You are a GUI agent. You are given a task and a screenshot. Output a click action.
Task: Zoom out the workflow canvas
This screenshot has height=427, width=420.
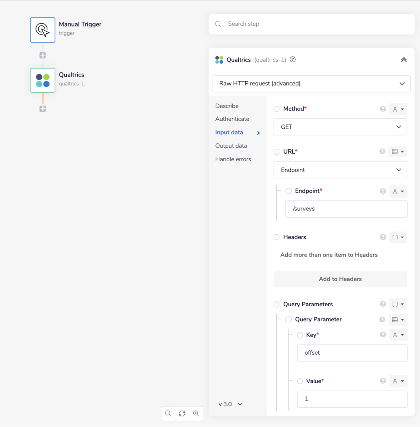tap(168, 414)
